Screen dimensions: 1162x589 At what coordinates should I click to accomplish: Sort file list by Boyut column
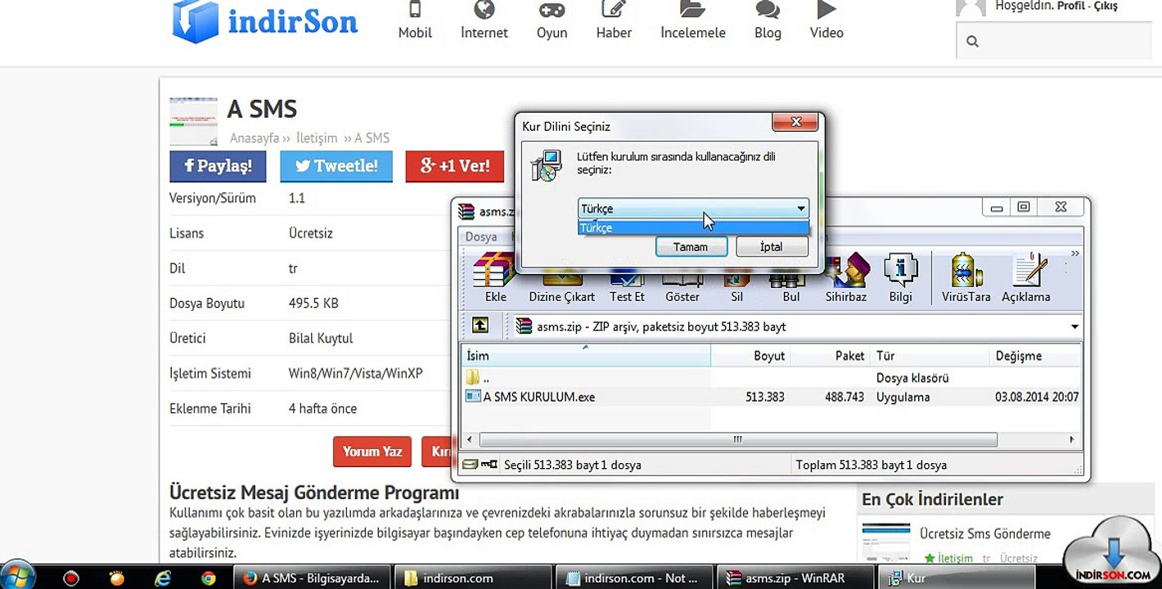pos(750,356)
